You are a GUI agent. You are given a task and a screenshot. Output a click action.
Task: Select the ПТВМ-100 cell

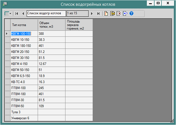24,88
